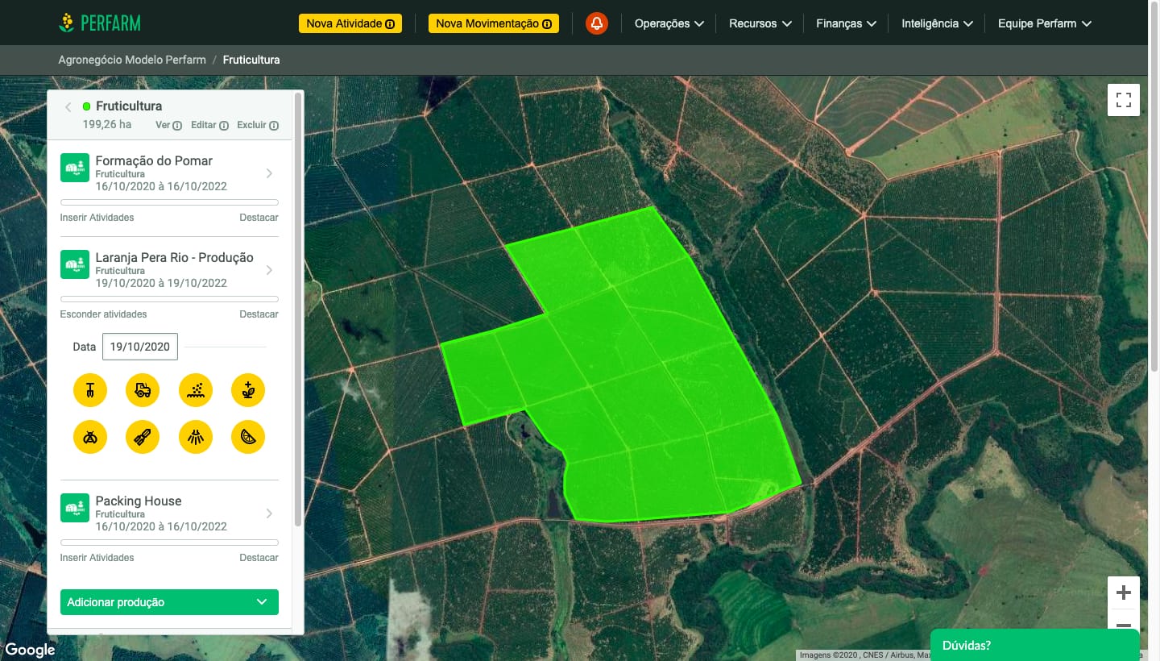
Task: Highlight Formação do Pomar with Destacar
Action: pyautogui.click(x=259, y=218)
